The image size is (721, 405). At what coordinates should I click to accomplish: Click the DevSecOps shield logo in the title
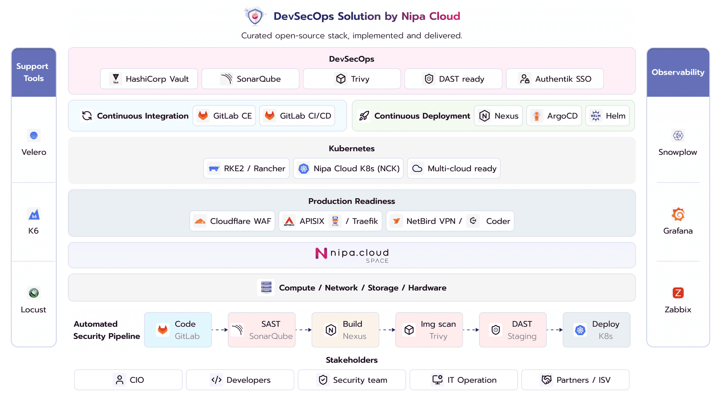click(255, 16)
